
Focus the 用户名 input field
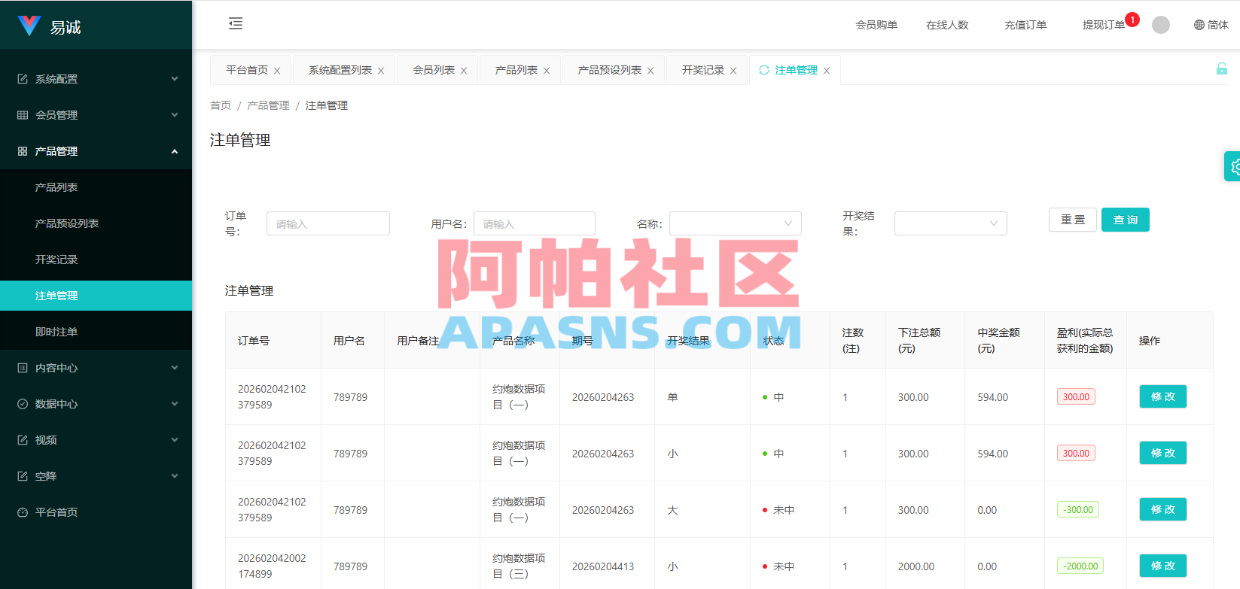[x=535, y=223]
